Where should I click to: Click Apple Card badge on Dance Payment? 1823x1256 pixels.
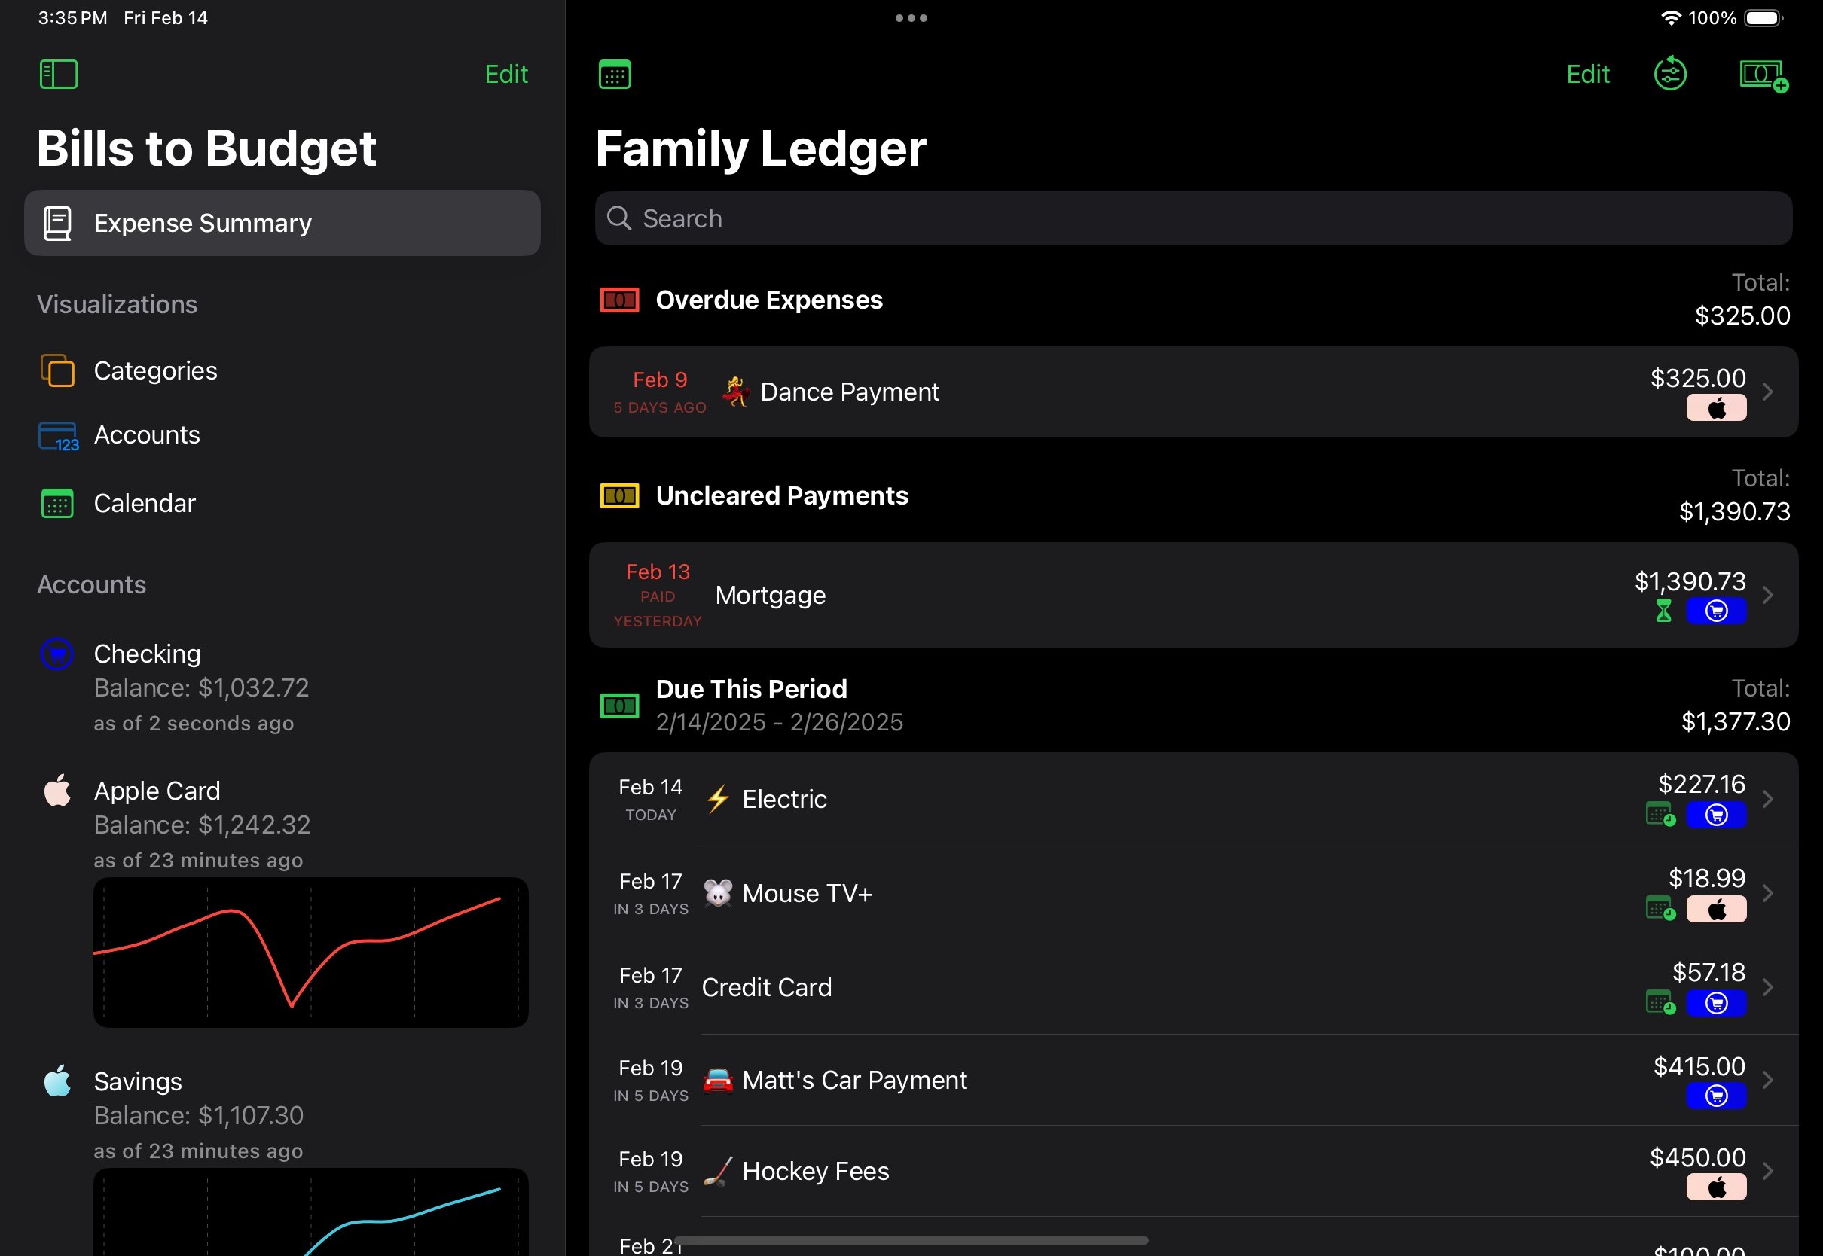pos(1715,408)
